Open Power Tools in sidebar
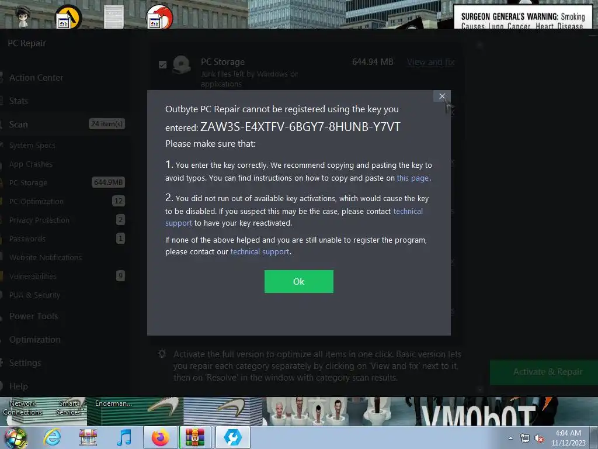Viewport: 598px width, 449px height. click(x=33, y=316)
